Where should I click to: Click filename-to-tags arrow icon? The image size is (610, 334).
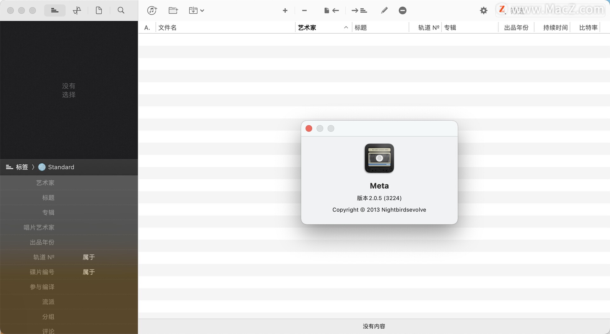(x=359, y=10)
